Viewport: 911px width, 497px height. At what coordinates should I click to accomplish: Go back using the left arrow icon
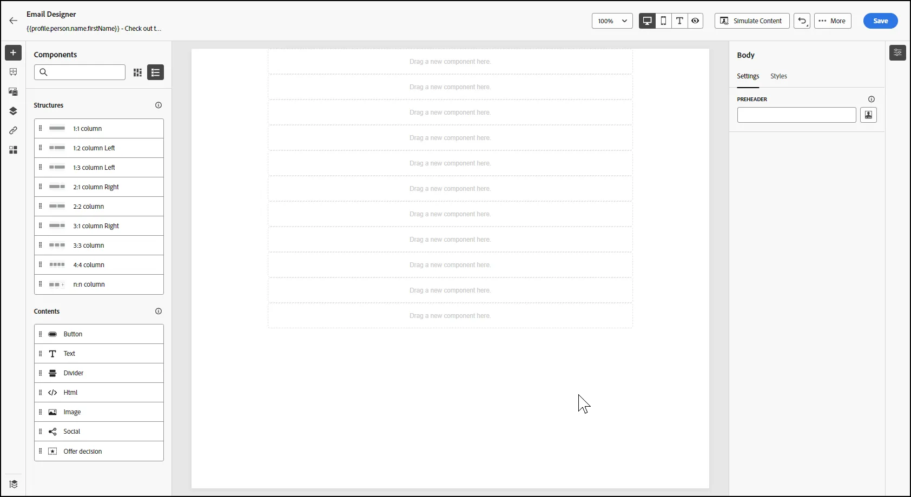click(14, 21)
